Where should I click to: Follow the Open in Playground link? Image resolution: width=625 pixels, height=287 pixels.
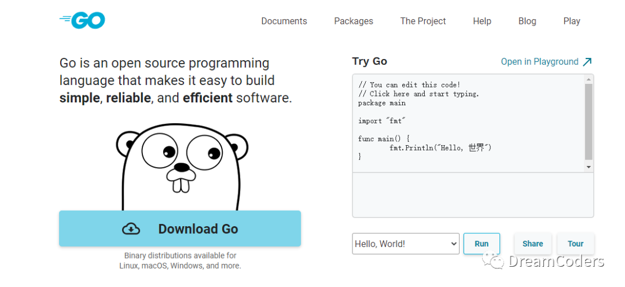pyautogui.click(x=539, y=62)
